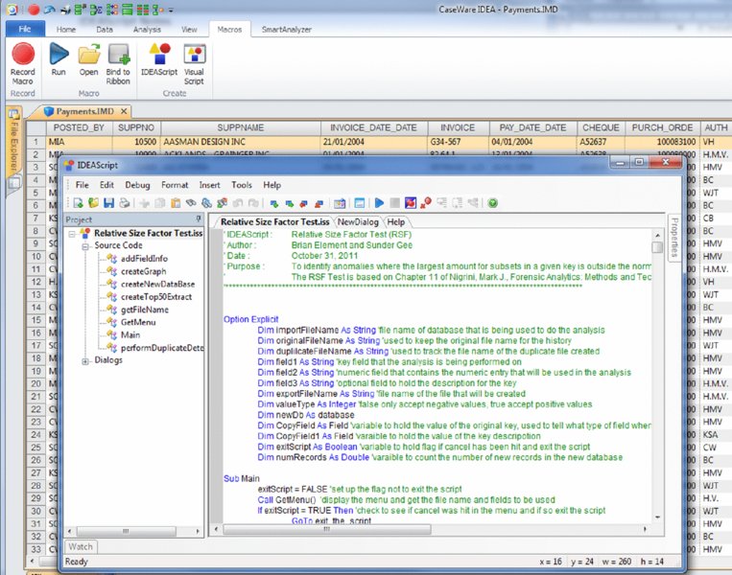
Task: Click the blue play Run script icon
Action: tap(379, 203)
